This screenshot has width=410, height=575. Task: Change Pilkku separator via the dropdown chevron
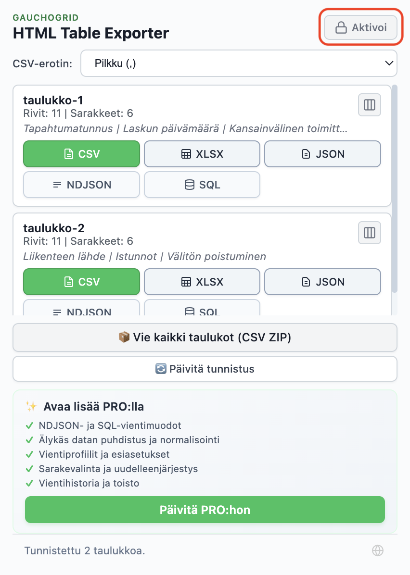click(x=388, y=63)
